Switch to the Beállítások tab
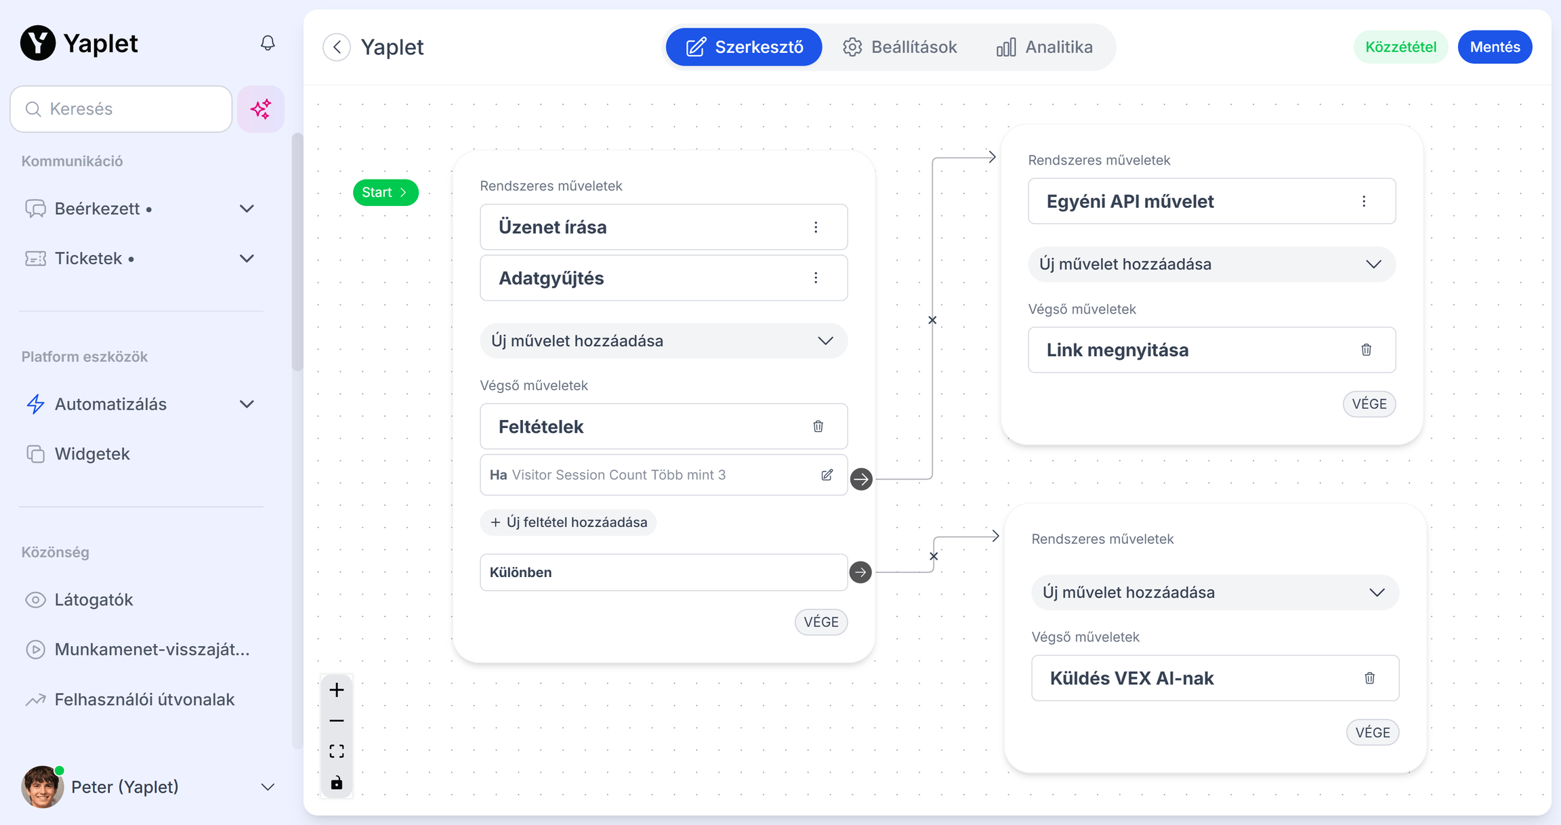 tap(900, 47)
